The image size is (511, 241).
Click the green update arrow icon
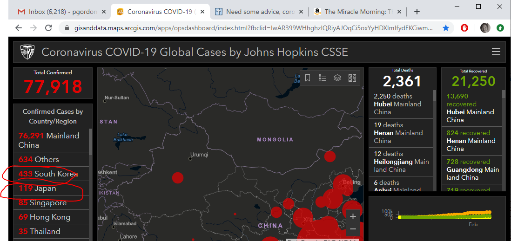coord(500,28)
